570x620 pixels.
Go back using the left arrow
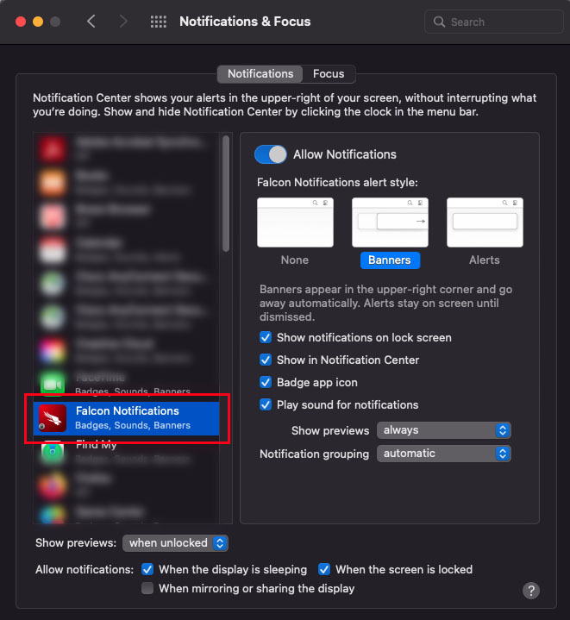pyautogui.click(x=91, y=22)
